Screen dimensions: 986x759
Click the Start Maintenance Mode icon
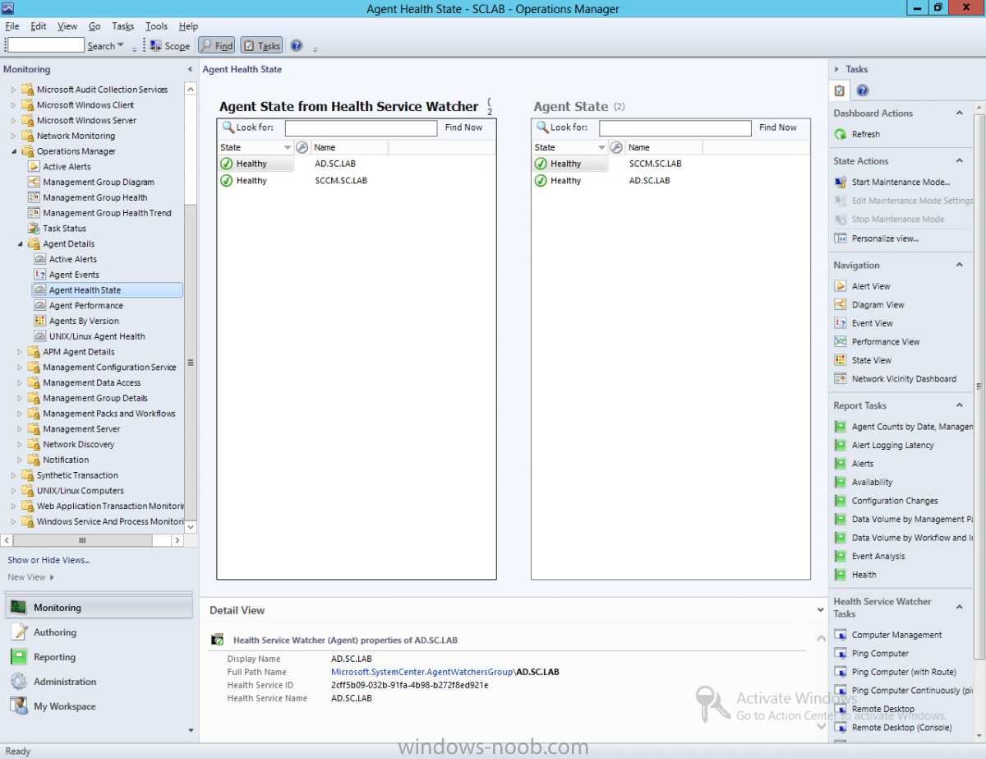840,182
